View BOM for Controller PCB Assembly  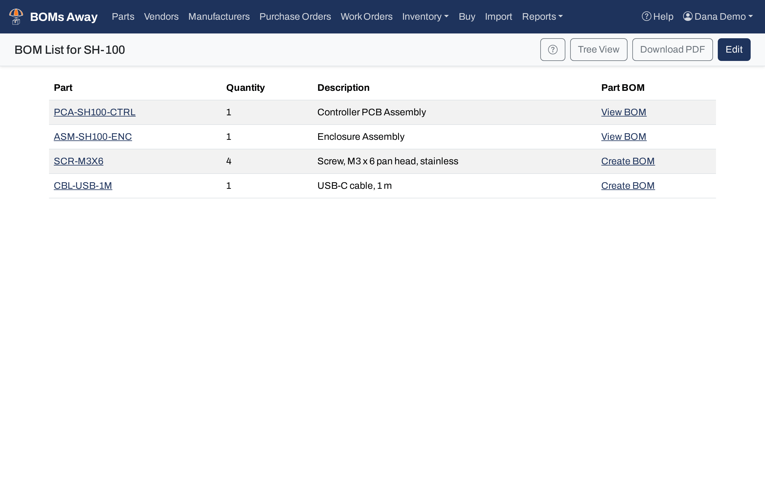623,112
